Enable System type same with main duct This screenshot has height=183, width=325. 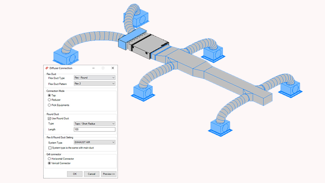tap(50, 148)
